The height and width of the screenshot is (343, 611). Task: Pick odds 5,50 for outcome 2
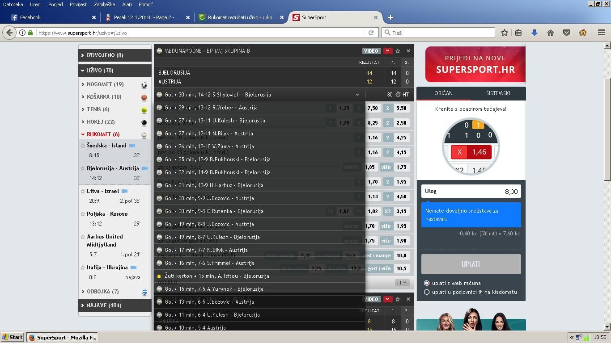[401, 108]
